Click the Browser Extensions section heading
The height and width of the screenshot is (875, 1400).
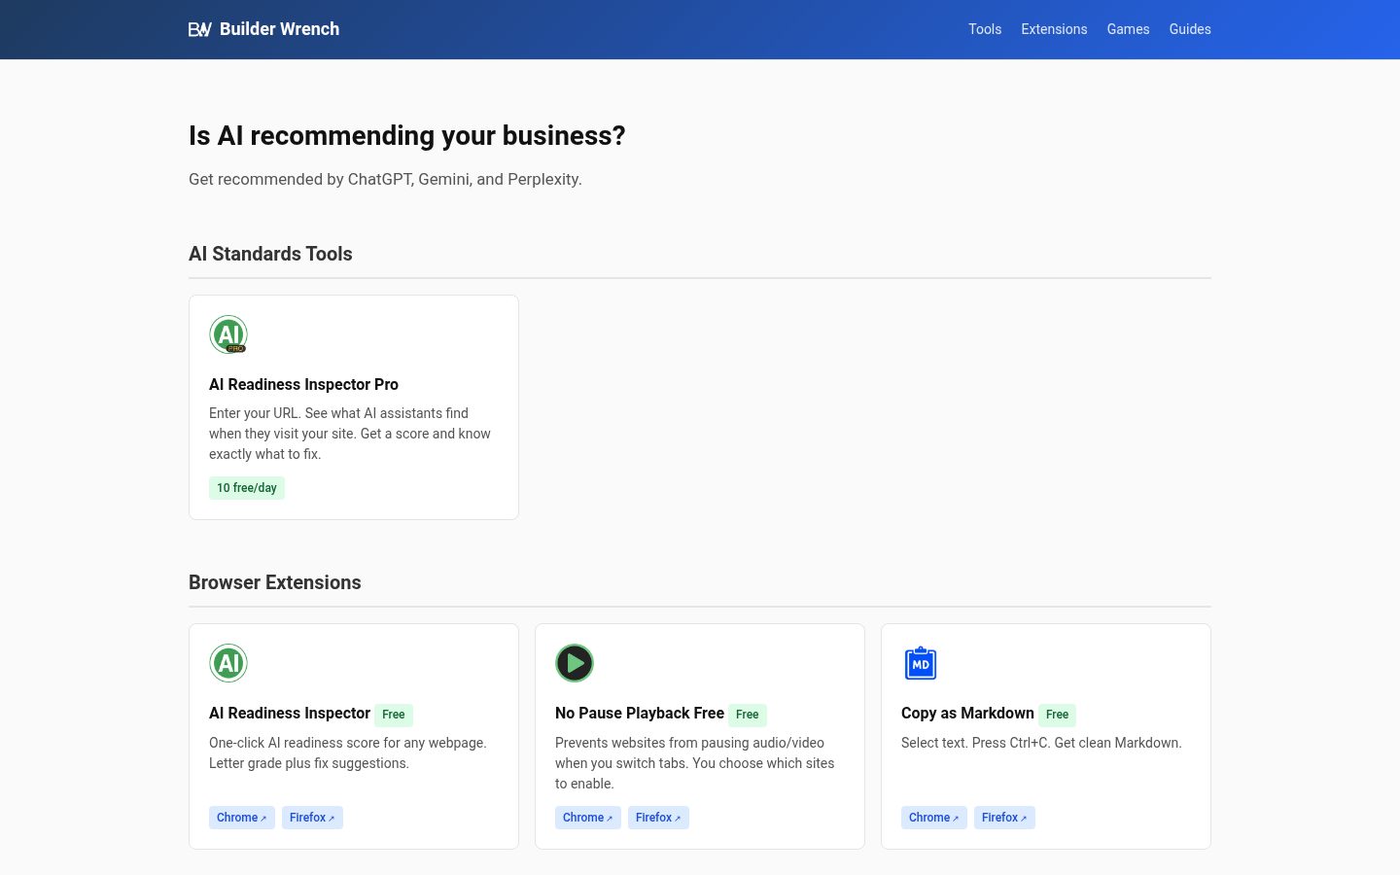pyautogui.click(x=275, y=582)
